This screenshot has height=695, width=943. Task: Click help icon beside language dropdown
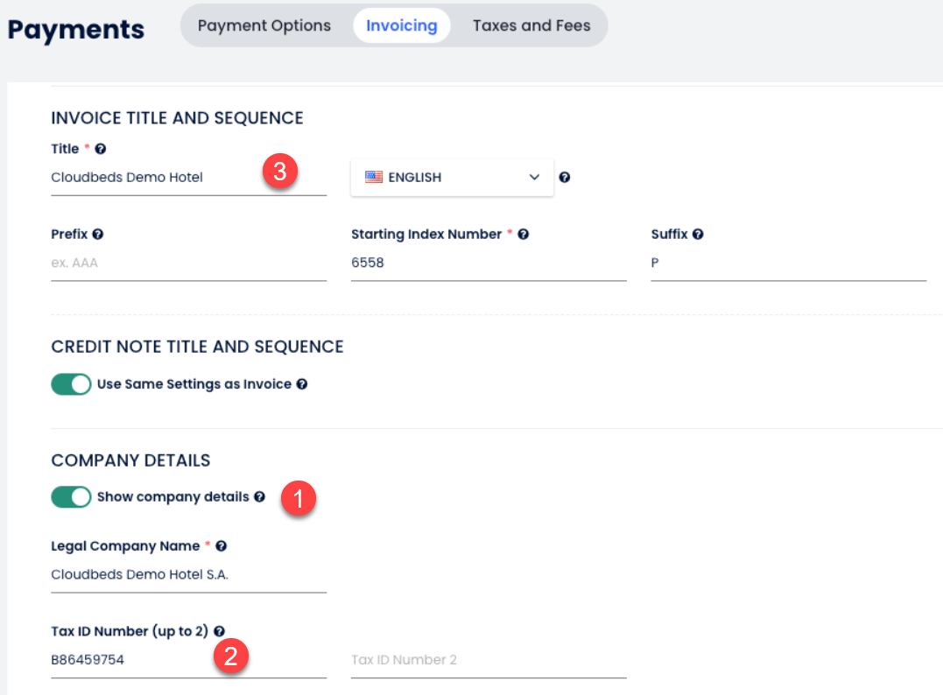point(565,178)
